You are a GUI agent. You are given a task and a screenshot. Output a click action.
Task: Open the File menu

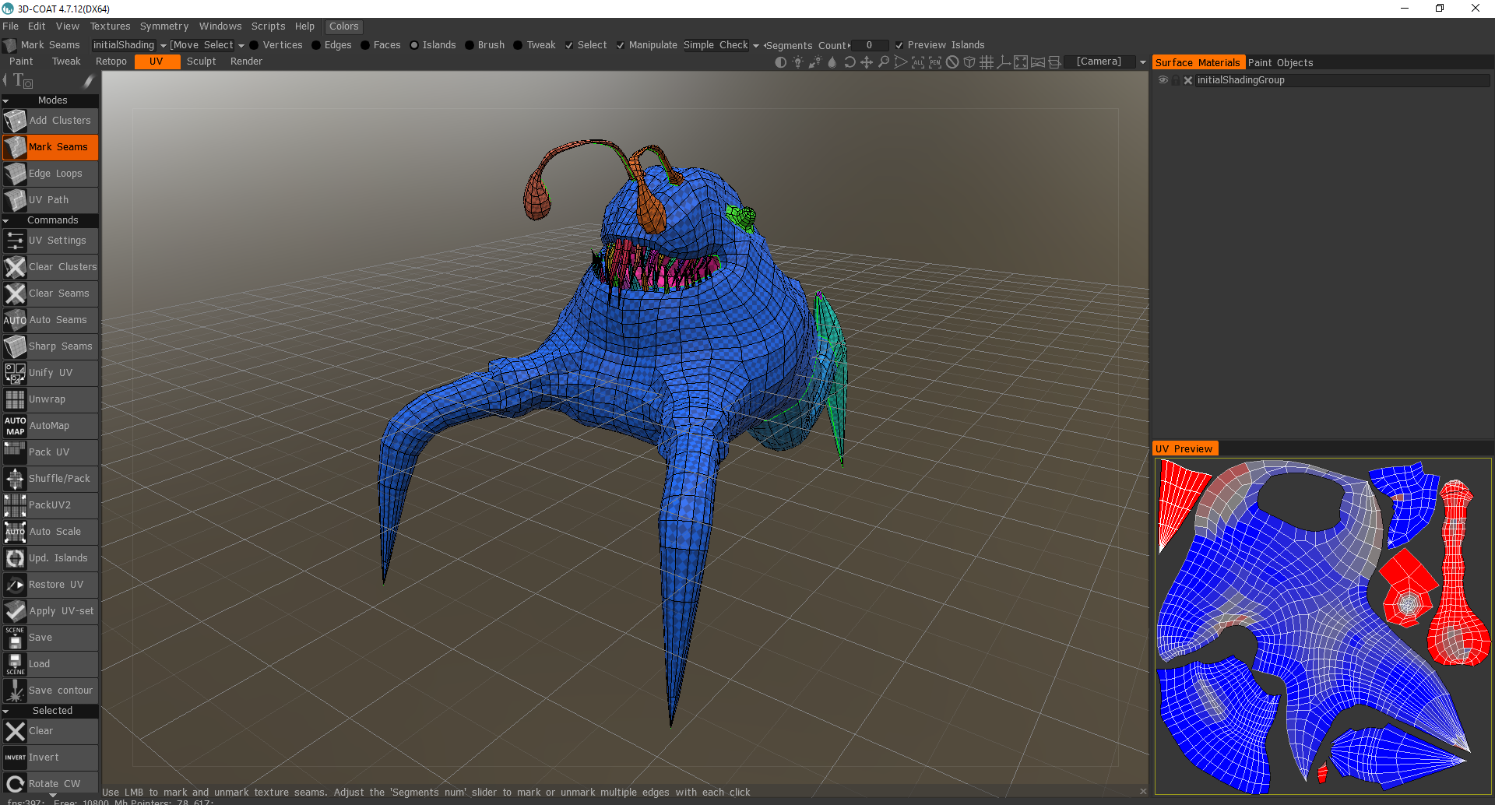coord(10,26)
